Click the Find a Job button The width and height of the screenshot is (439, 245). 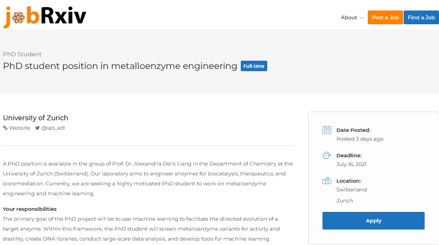pos(421,17)
